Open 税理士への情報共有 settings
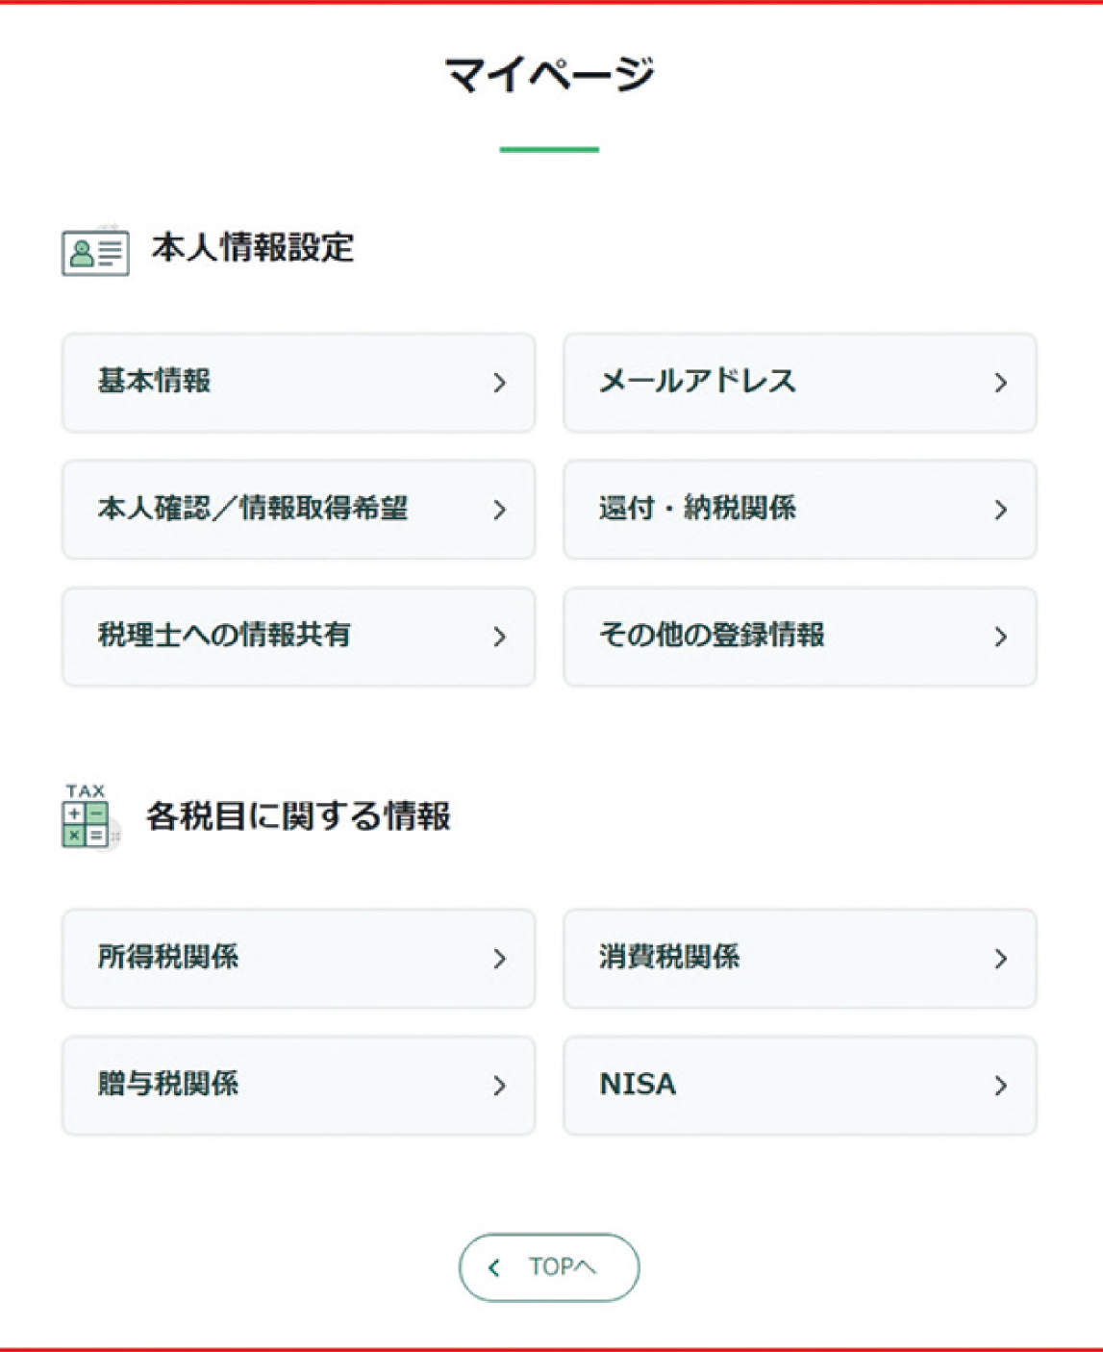1103x1352 pixels. point(298,636)
